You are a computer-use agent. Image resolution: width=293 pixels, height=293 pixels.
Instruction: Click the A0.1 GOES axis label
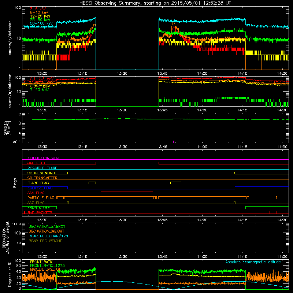(17, 142)
